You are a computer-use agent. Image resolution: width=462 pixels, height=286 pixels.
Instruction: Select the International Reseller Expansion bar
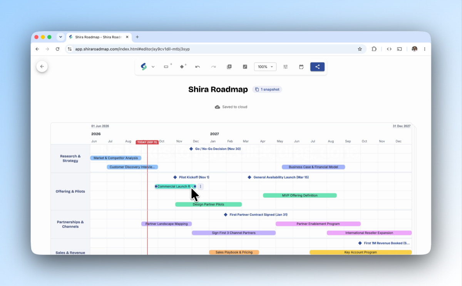[369, 233]
